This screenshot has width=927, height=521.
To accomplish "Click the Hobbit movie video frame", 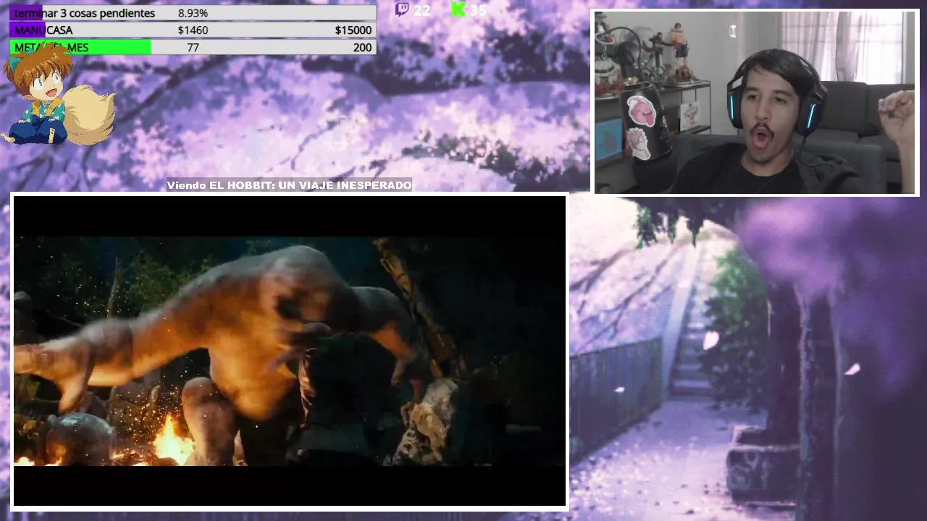I will point(290,351).
